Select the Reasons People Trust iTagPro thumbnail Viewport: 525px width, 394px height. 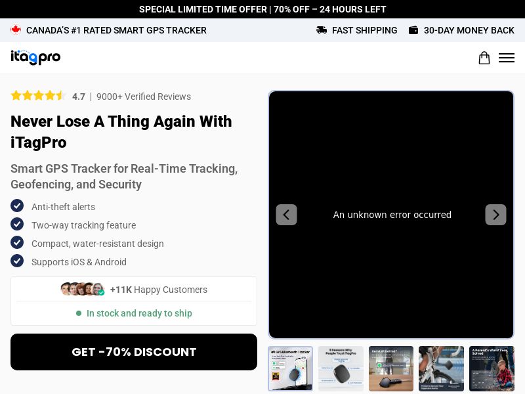point(341,368)
